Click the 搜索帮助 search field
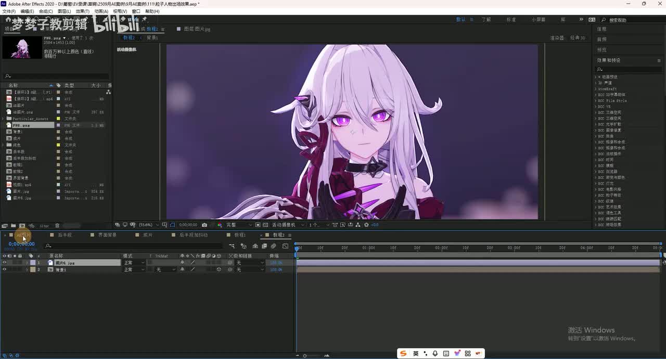 (632, 20)
